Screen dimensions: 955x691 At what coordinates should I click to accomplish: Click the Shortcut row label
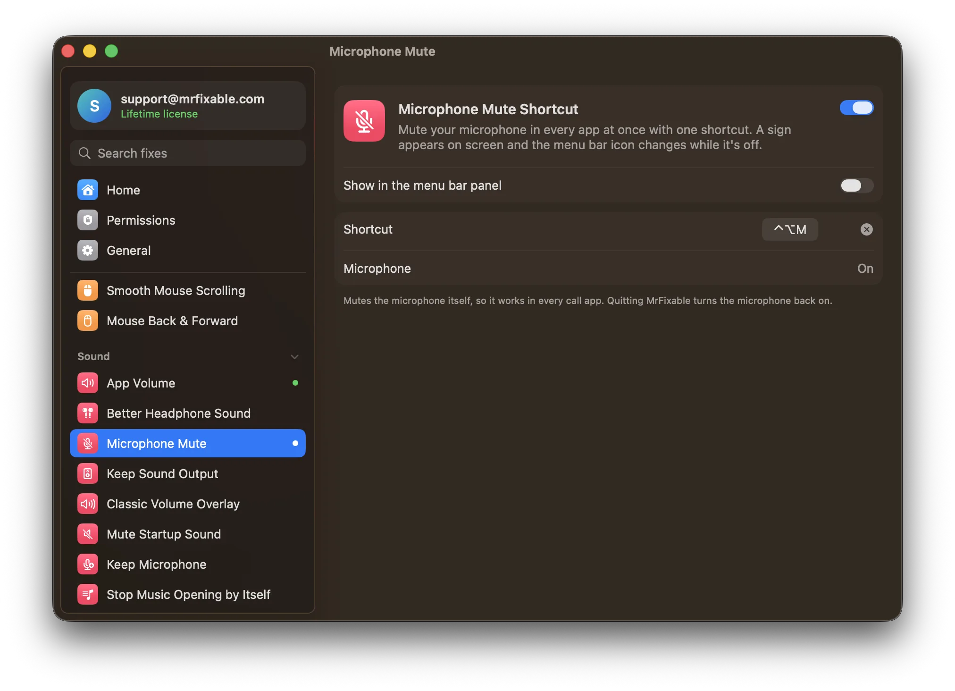368,229
